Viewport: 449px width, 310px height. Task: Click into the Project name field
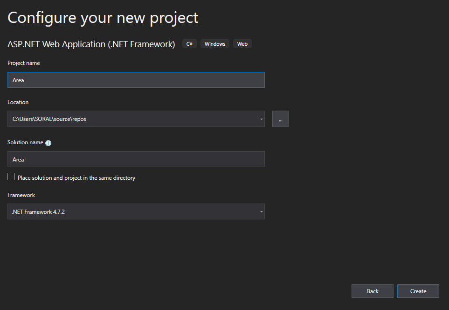click(136, 80)
